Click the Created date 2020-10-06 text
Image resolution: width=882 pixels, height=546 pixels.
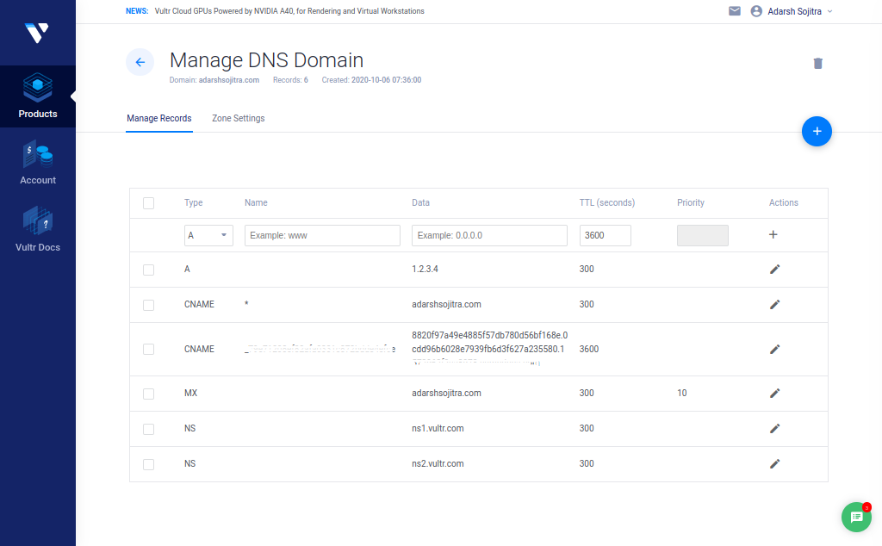(x=371, y=80)
